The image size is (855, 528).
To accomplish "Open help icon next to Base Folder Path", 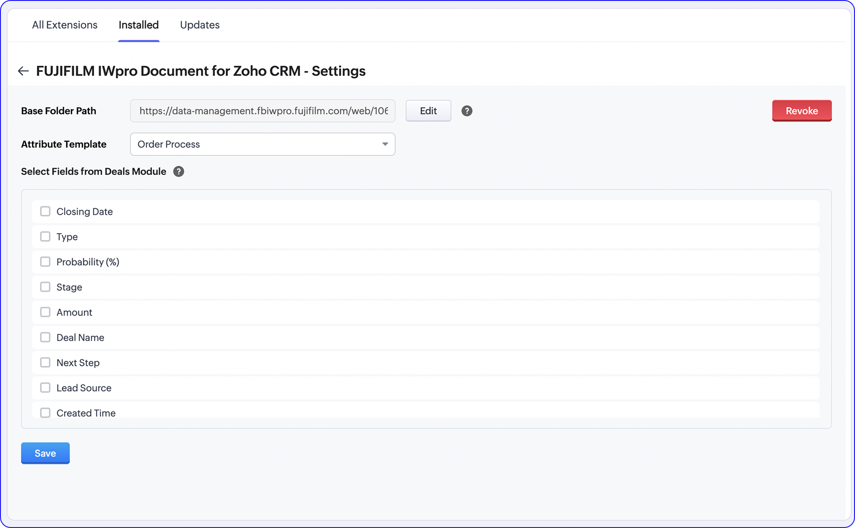I will [467, 111].
